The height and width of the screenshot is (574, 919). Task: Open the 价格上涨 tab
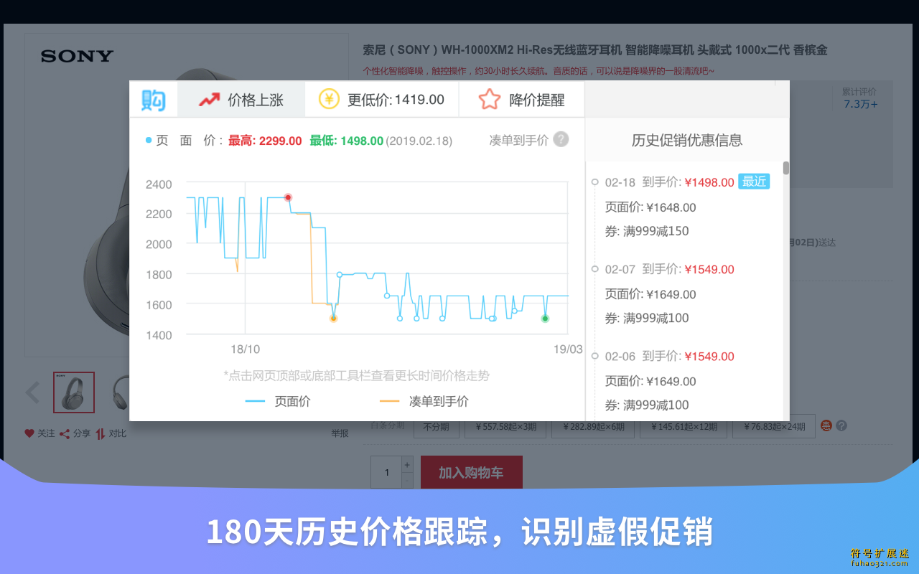tap(241, 100)
